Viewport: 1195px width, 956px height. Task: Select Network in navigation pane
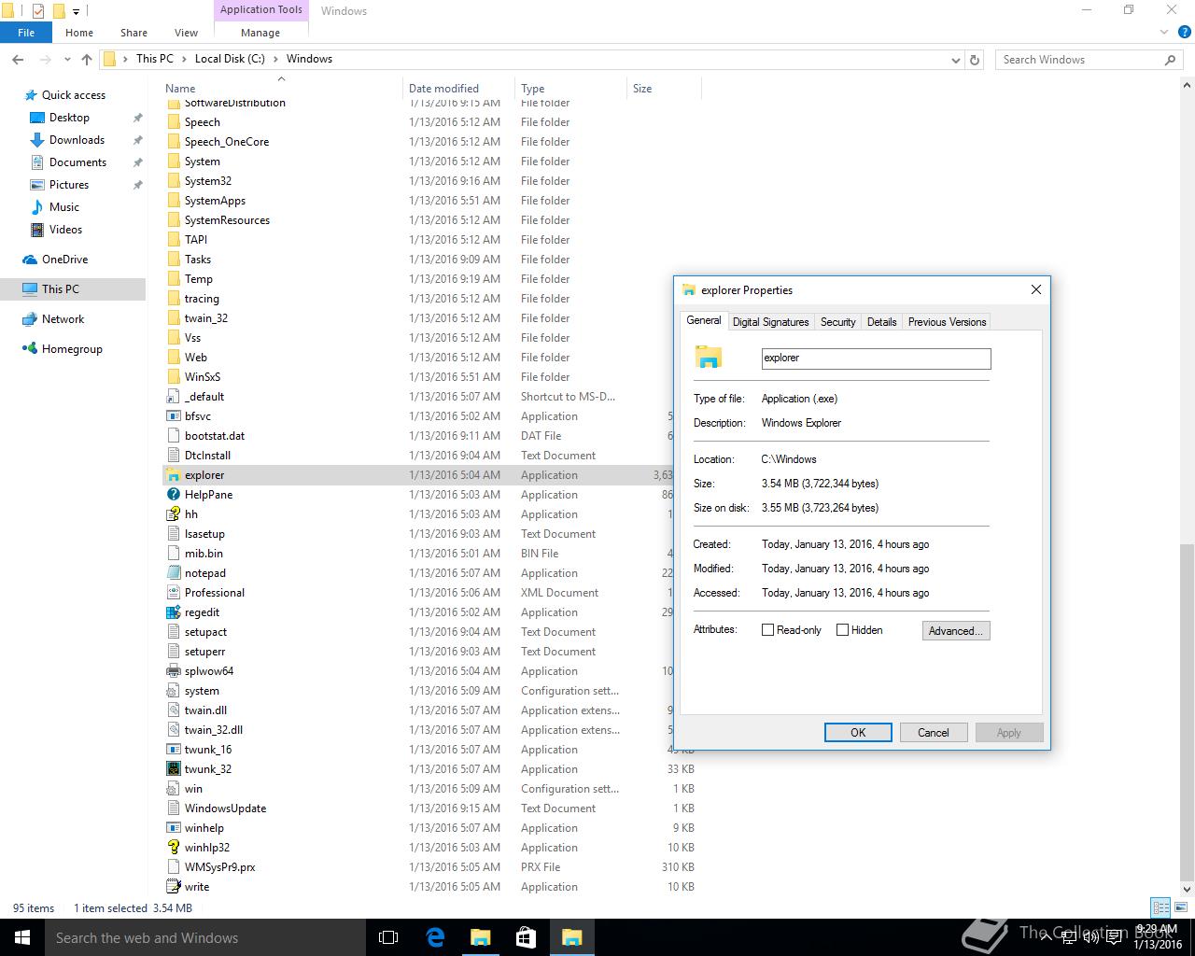click(x=63, y=319)
